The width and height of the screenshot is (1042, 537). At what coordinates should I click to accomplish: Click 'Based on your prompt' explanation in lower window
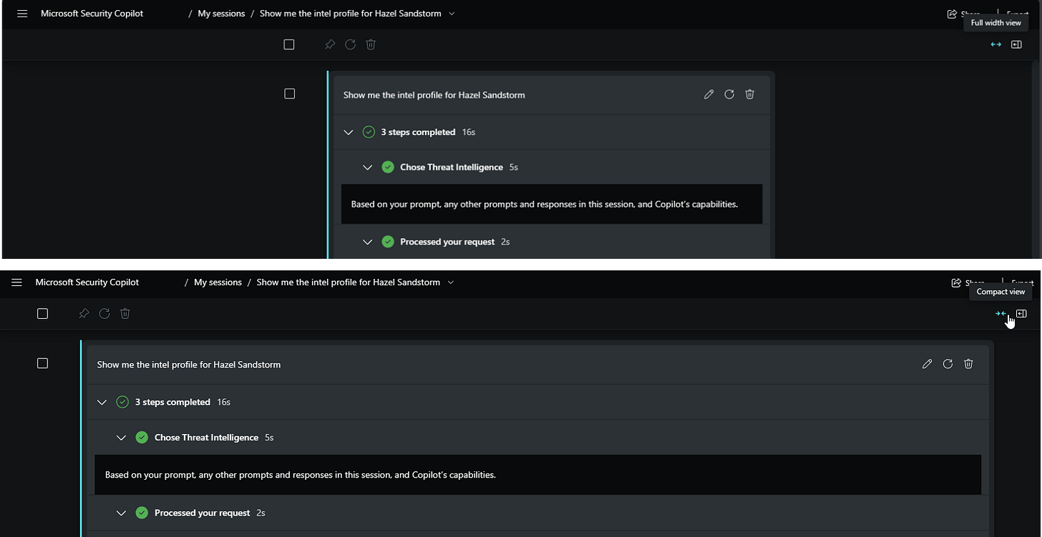[300, 475]
